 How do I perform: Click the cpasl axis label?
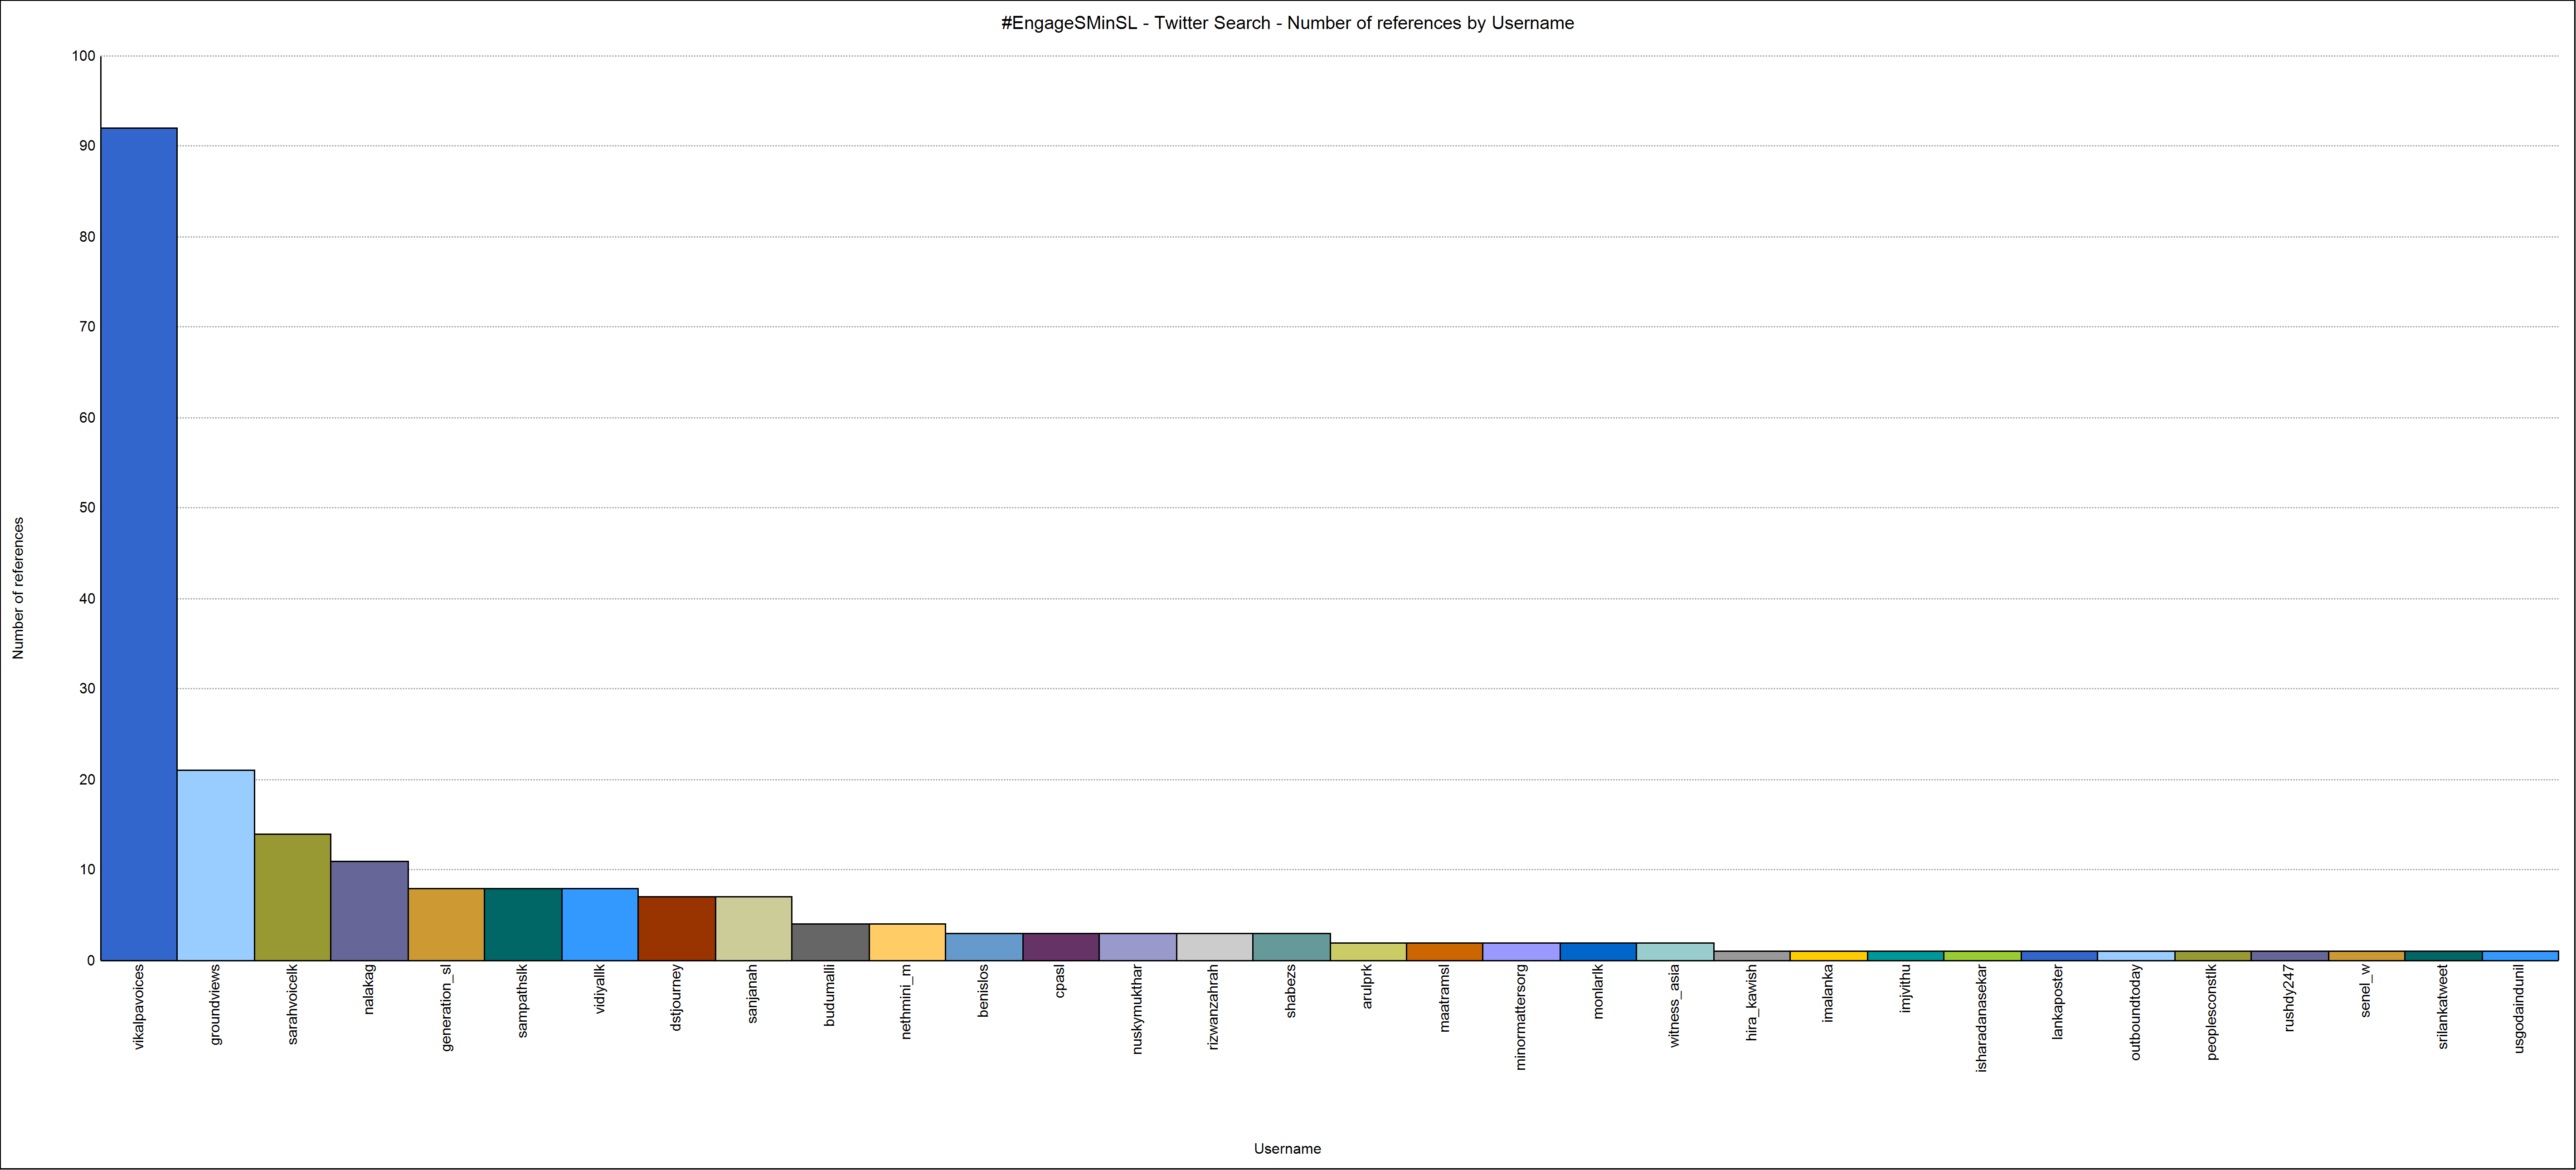(1061, 981)
